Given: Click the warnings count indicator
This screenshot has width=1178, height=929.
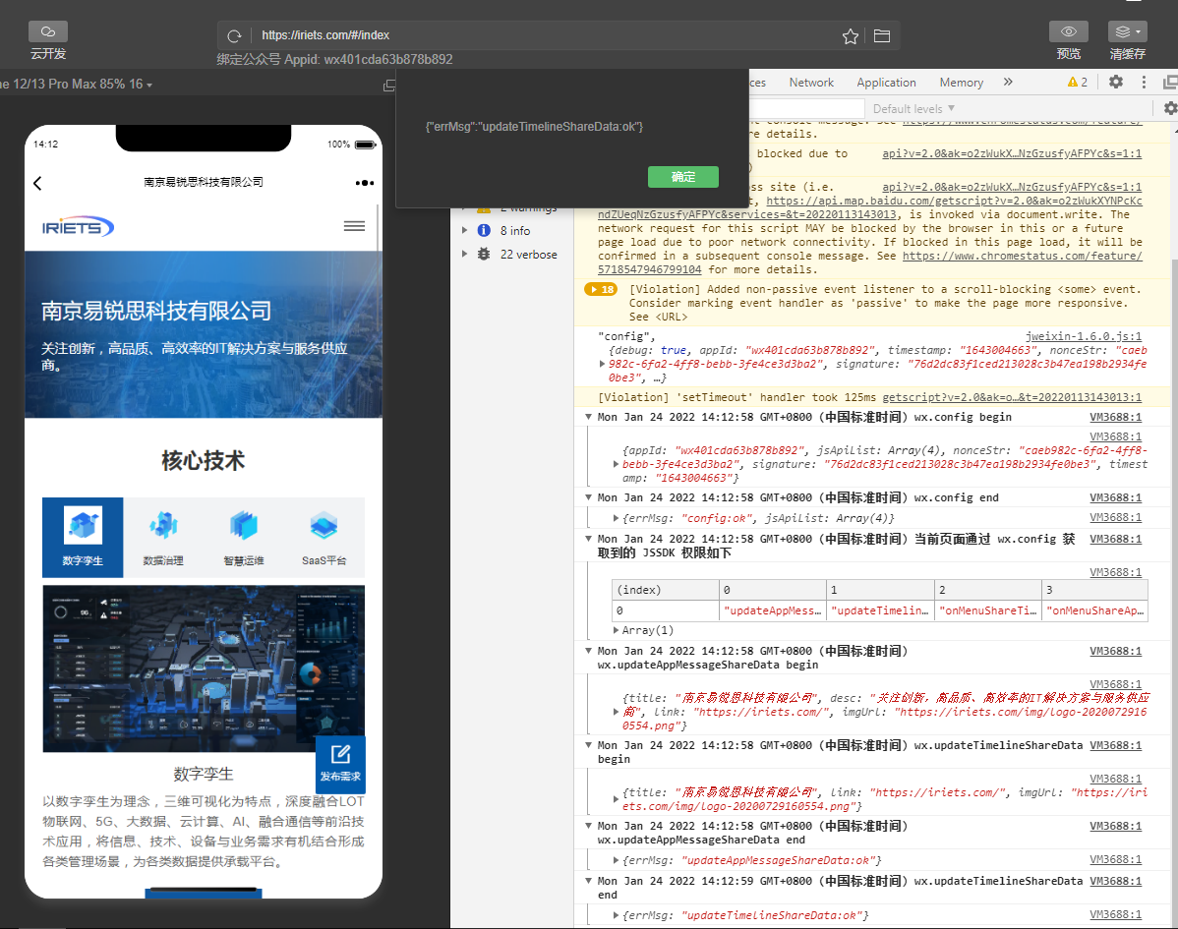Looking at the screenshot, I should [1078, 82].
